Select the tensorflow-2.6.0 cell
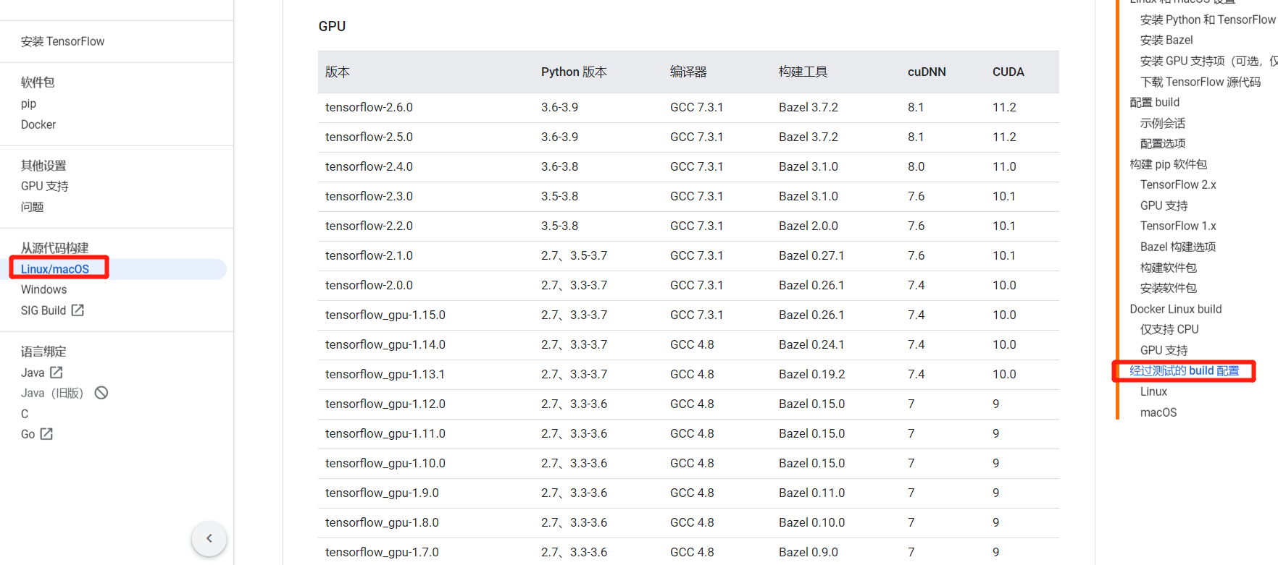 (x=369, y=107)
